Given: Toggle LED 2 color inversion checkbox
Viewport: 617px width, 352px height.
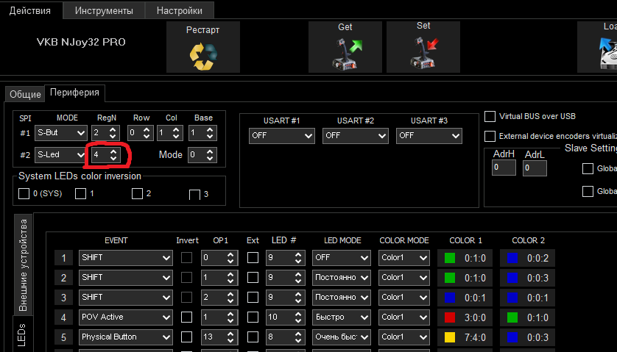Looking at the screenshot, I should [138, 194].
